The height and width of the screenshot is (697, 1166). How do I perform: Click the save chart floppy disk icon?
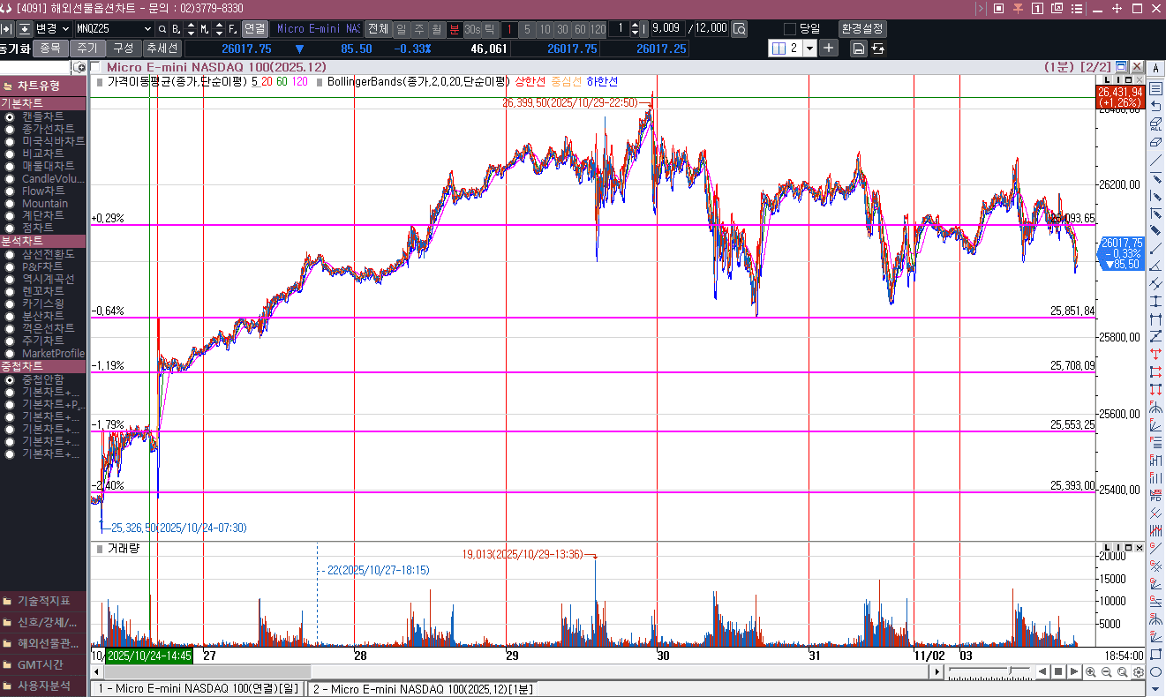[x=858, y=49]
